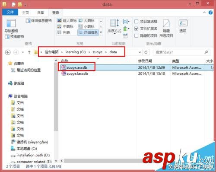Open Favorites in the sidebar
This screenshot has height=172, width=216.
pos(16,64)
